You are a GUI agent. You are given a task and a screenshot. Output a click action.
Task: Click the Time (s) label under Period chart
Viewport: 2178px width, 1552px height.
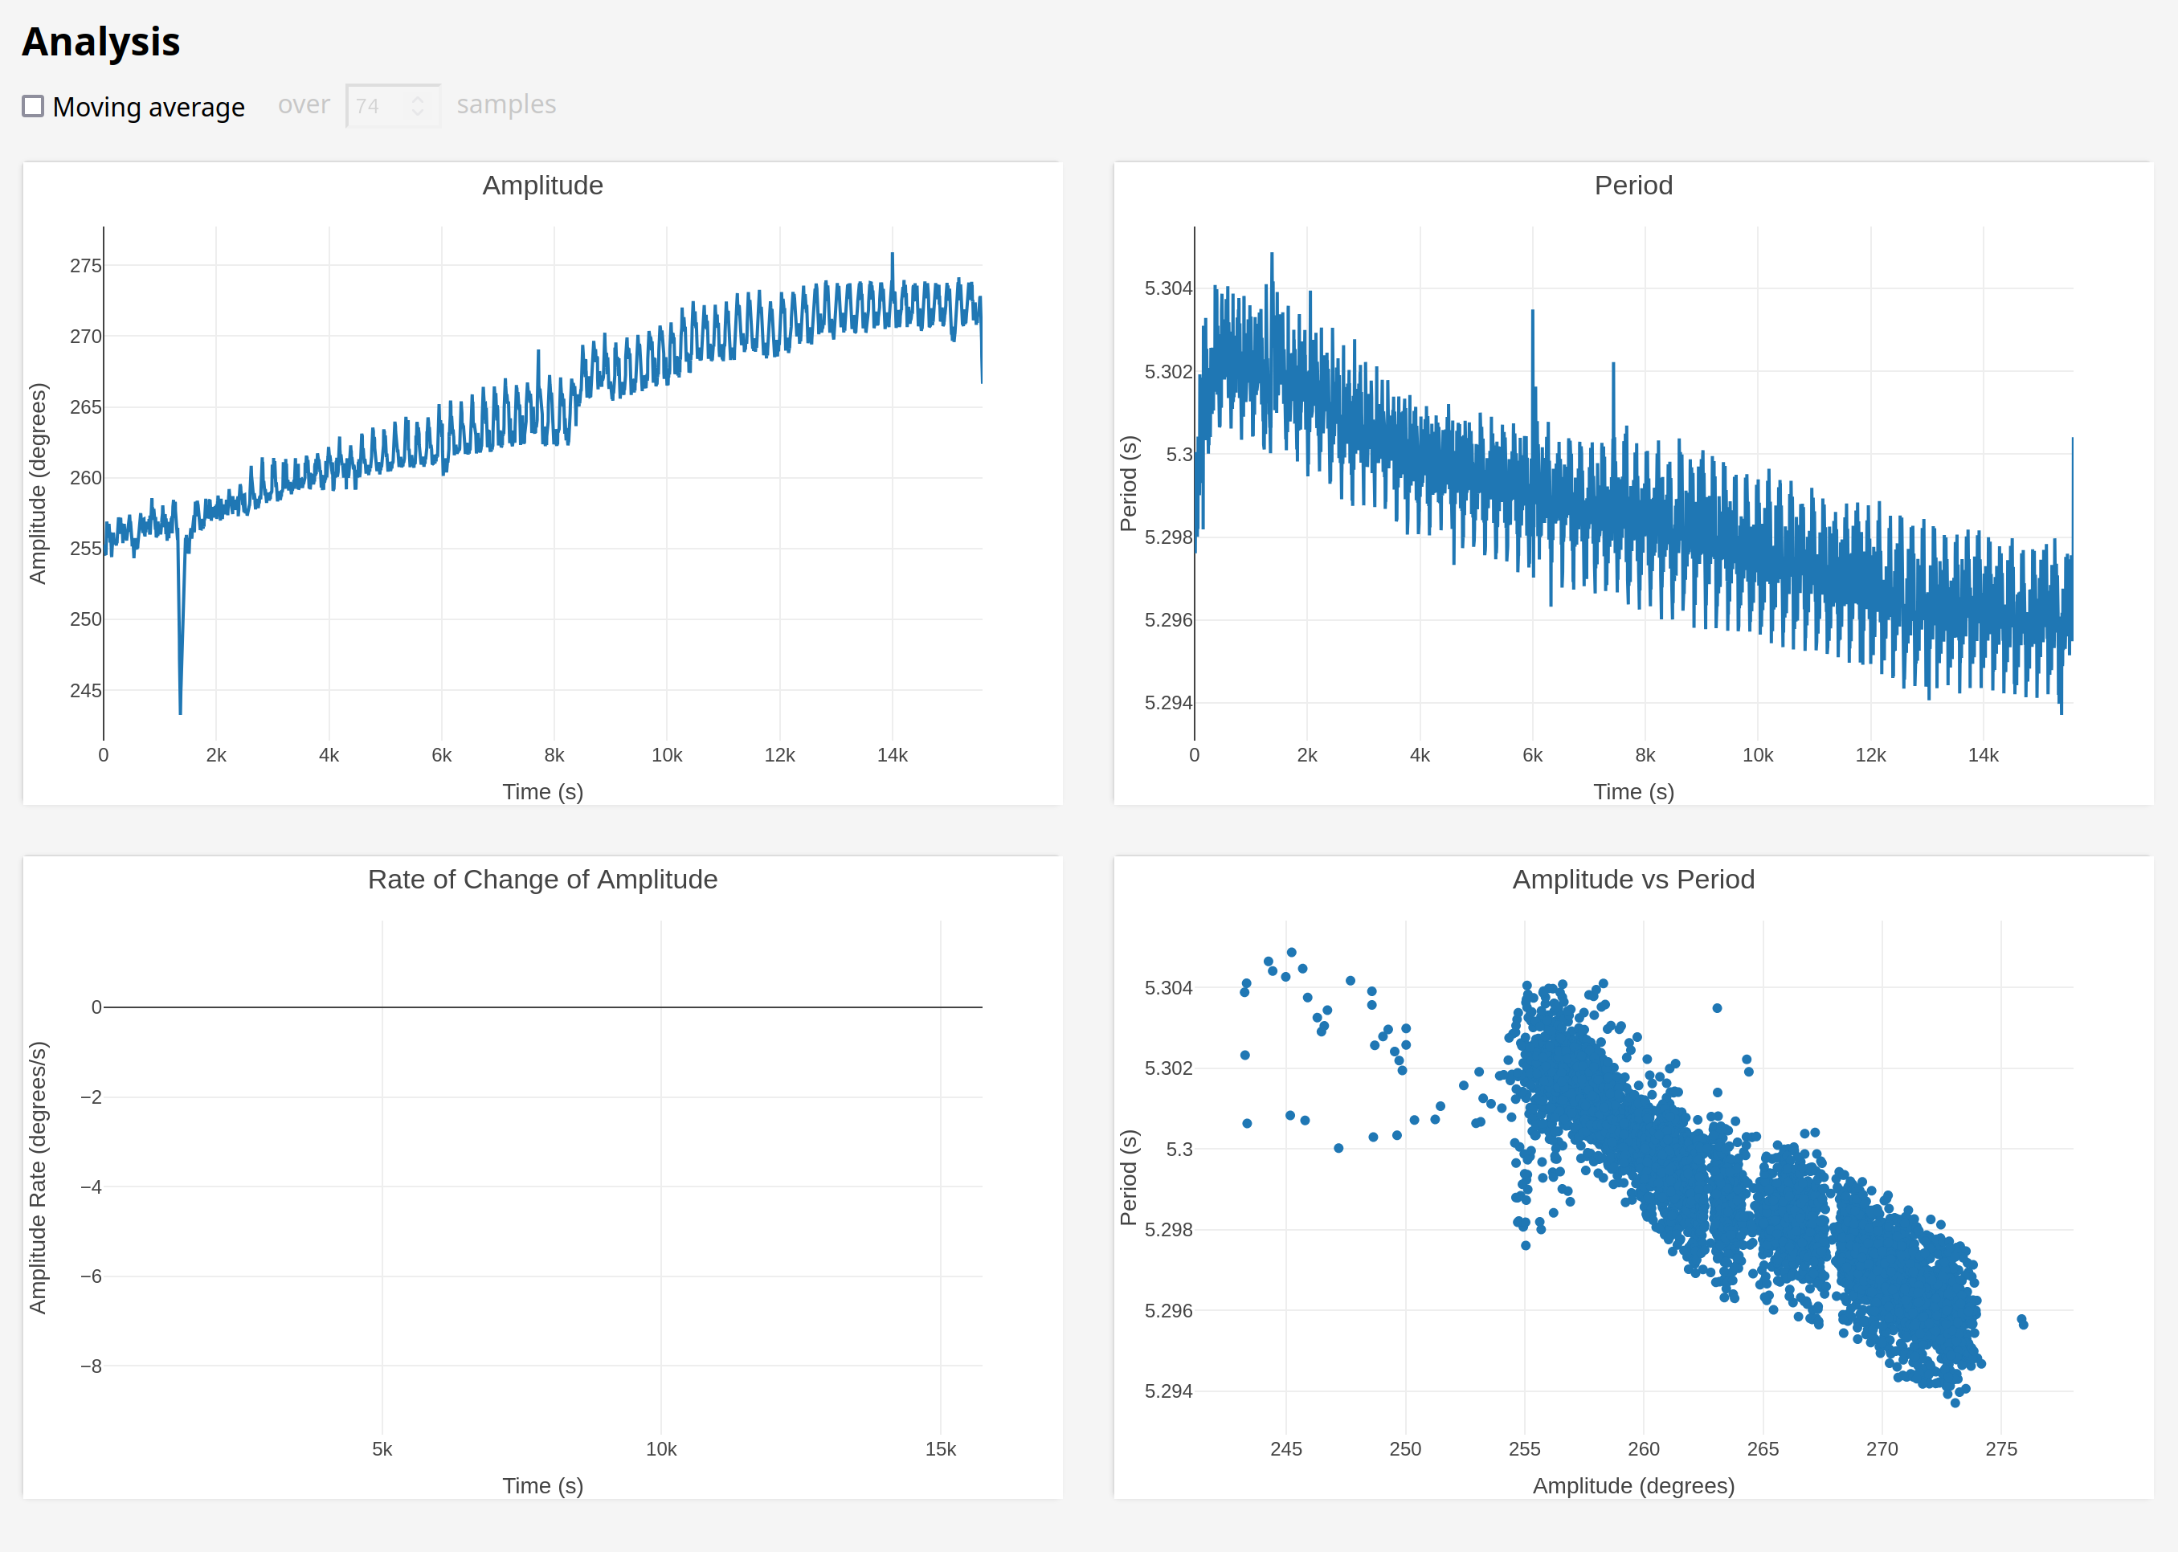(1632, 791)
